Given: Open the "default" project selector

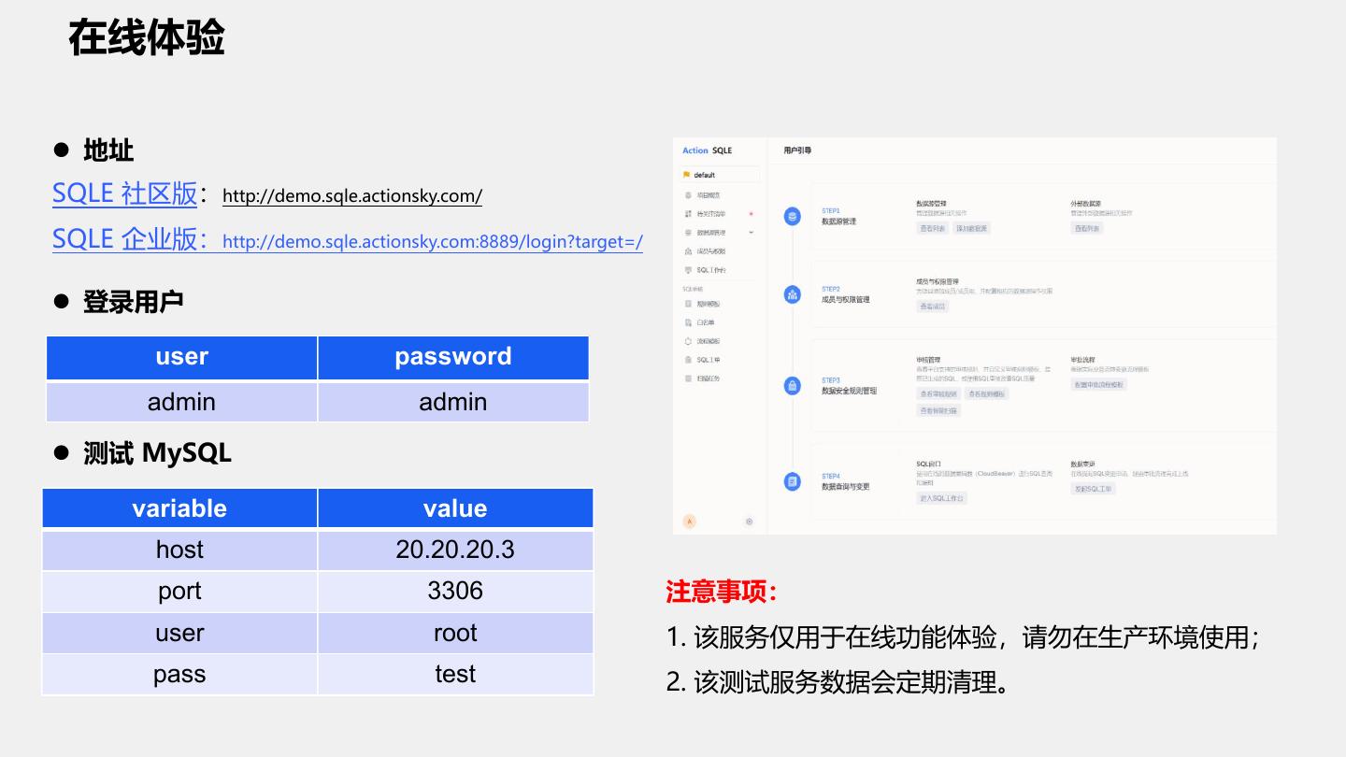Looking at the screenshot, I should (720, 175).
